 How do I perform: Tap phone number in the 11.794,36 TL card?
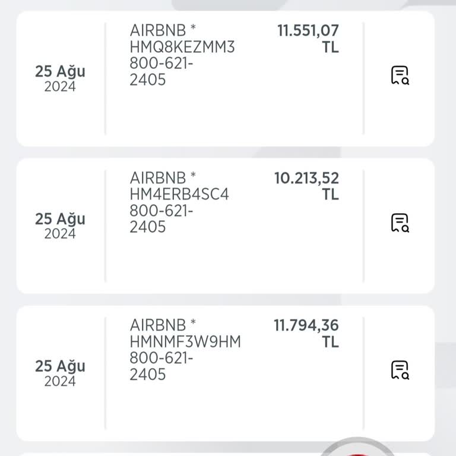pyautogui.click(x=161, y=366)
